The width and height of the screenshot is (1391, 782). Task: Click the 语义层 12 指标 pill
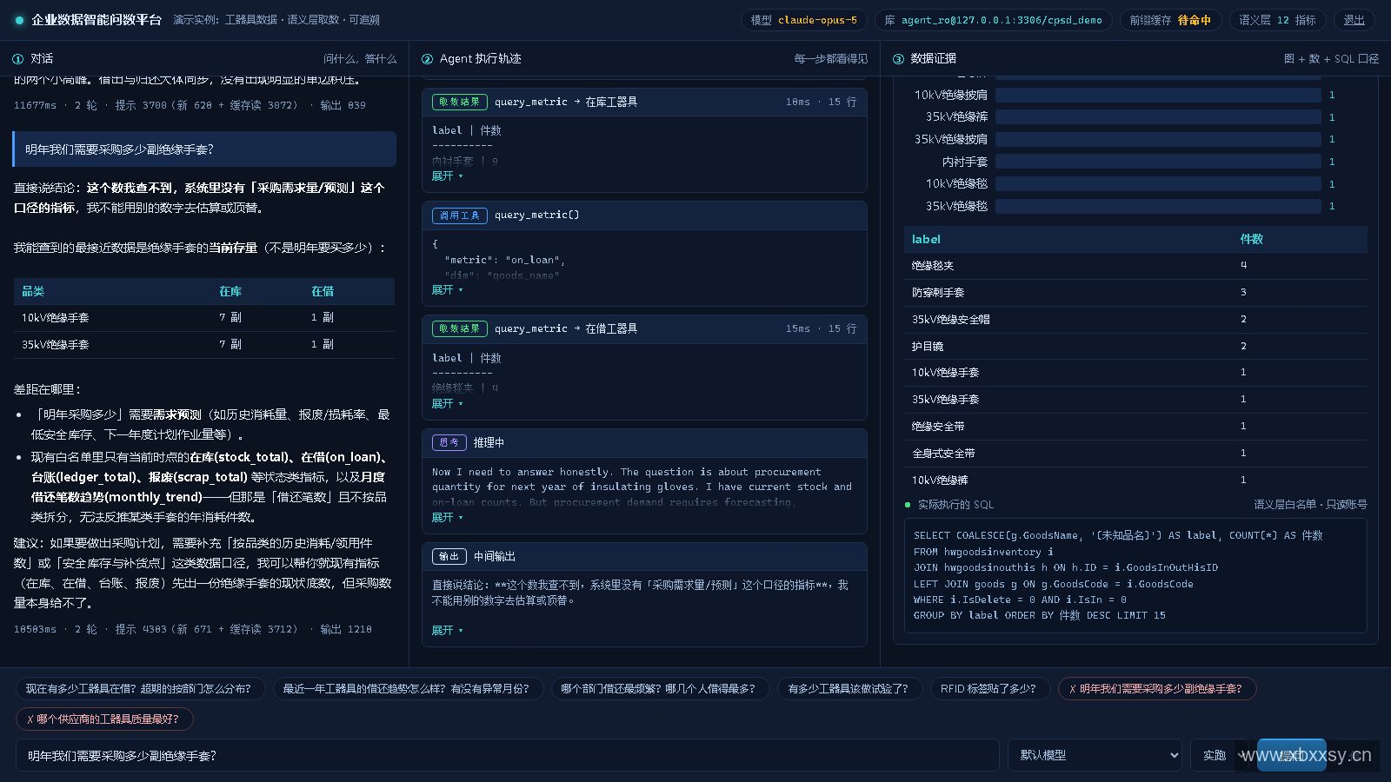point(1277,20)
